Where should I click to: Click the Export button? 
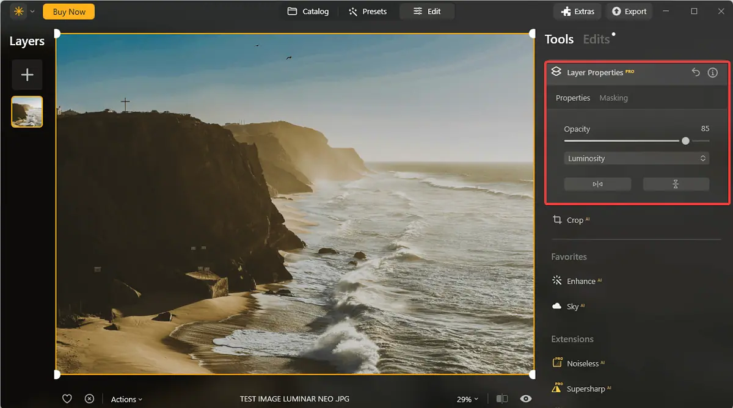pos(629,11)
